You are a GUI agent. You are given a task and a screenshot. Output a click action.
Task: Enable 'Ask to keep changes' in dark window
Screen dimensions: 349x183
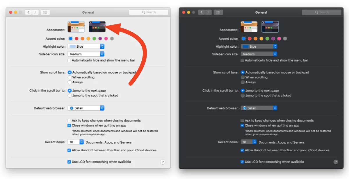[242, 121]
